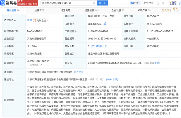Open the 应用 apps dropdown
Screen dimensions: 181x118
tap(135, 3)
